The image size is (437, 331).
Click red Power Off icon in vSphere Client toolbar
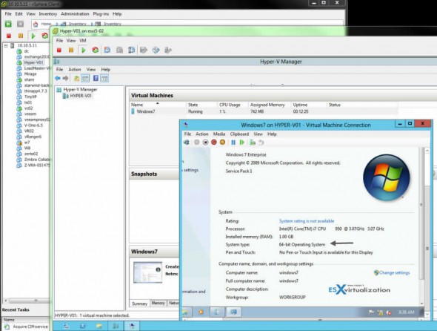tap(9, 36)
